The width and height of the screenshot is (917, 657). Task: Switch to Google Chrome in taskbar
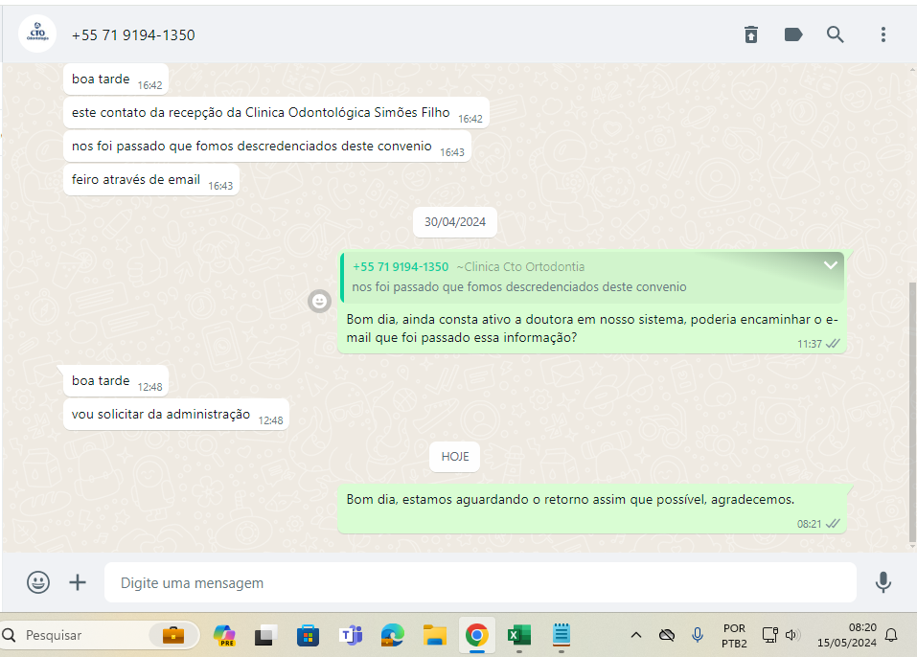tap(476, 635)
